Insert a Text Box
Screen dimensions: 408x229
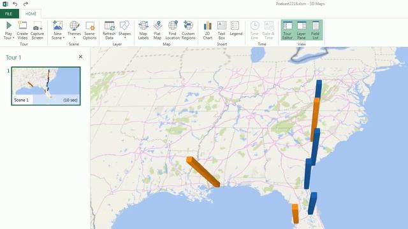221,31
